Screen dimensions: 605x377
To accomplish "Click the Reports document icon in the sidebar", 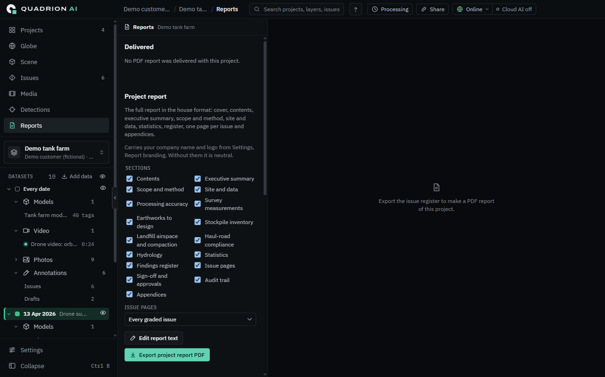I will (x=12, y=125).
